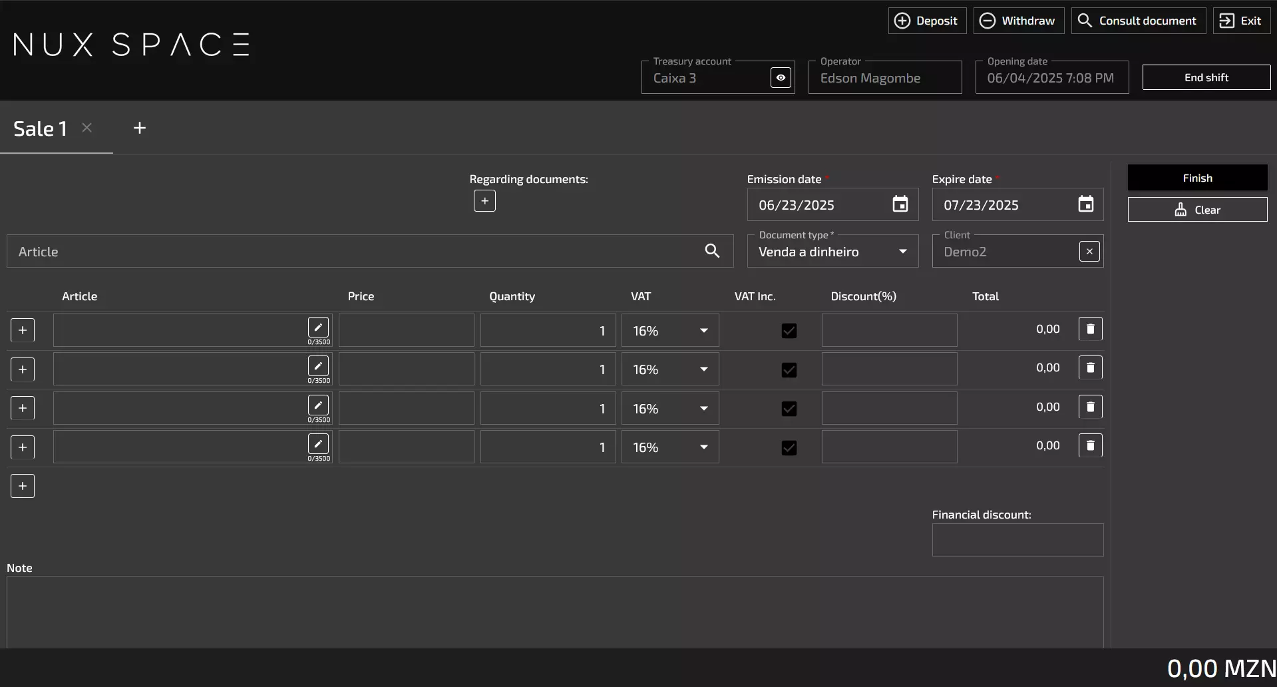Screen dimensions: 1277x687
Task: Open Emission date calendar picker
Action: coord(900,204)
